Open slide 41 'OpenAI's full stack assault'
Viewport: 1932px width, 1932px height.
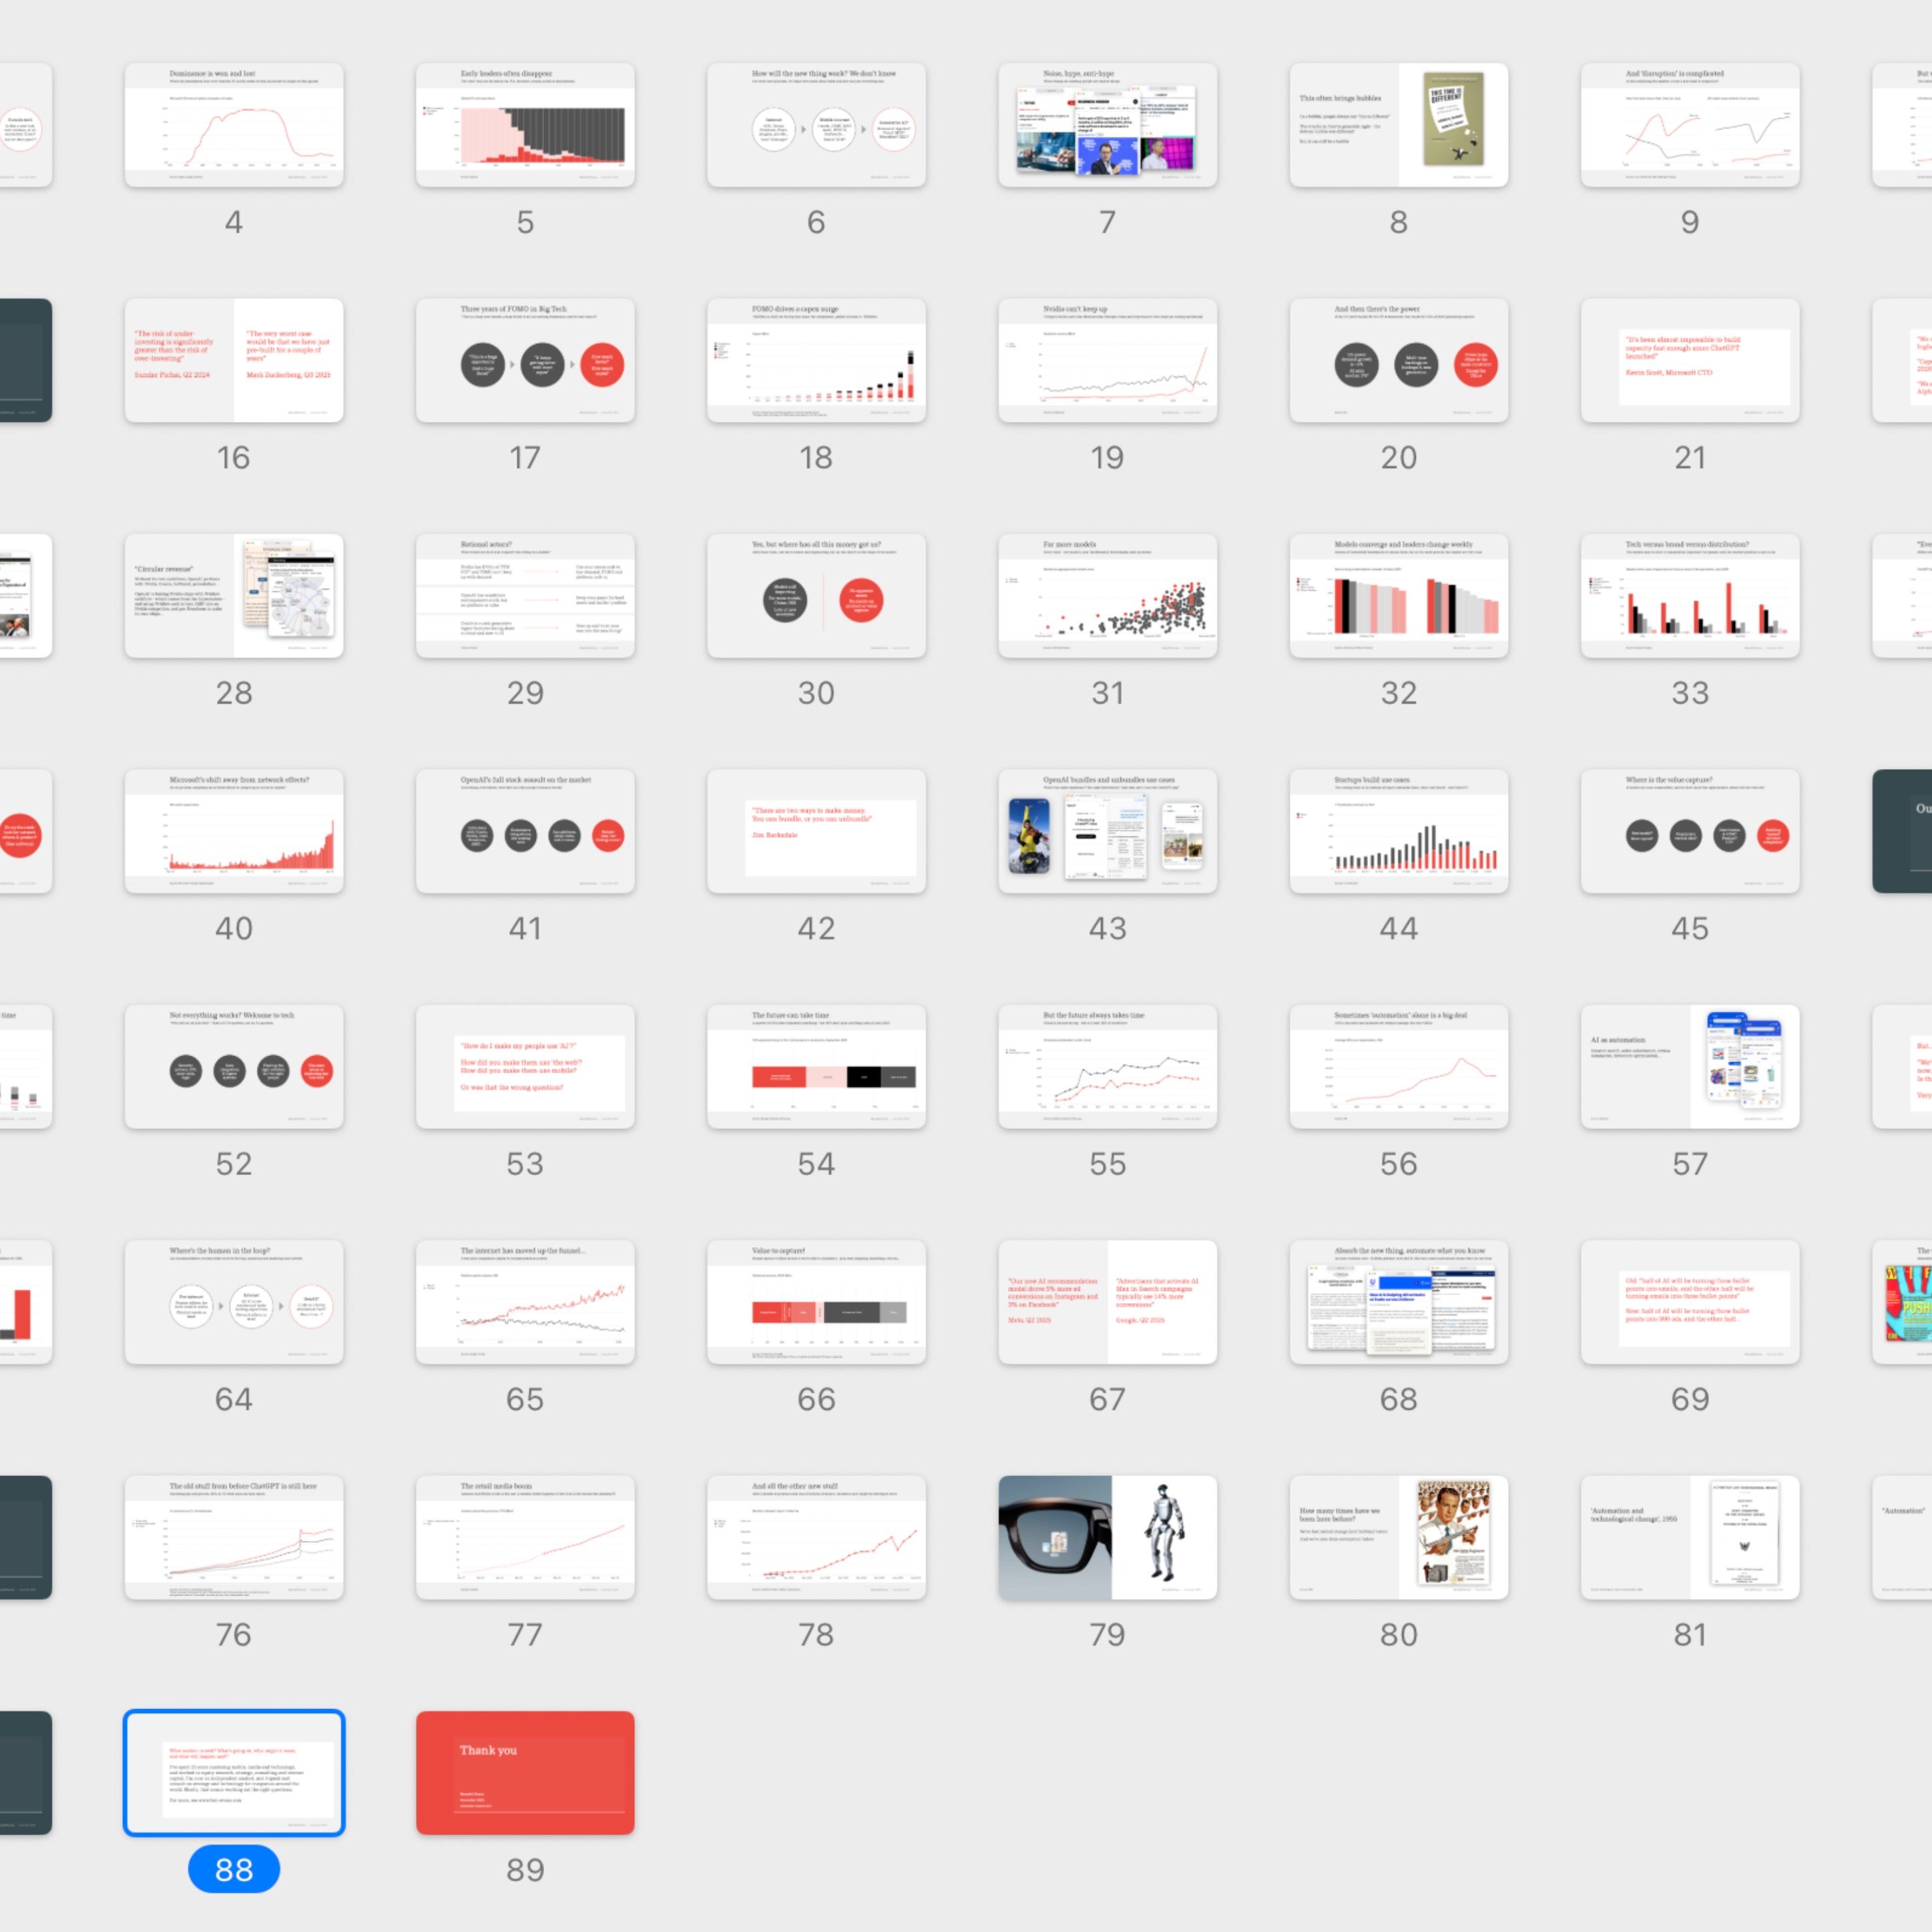coord(524,831)
